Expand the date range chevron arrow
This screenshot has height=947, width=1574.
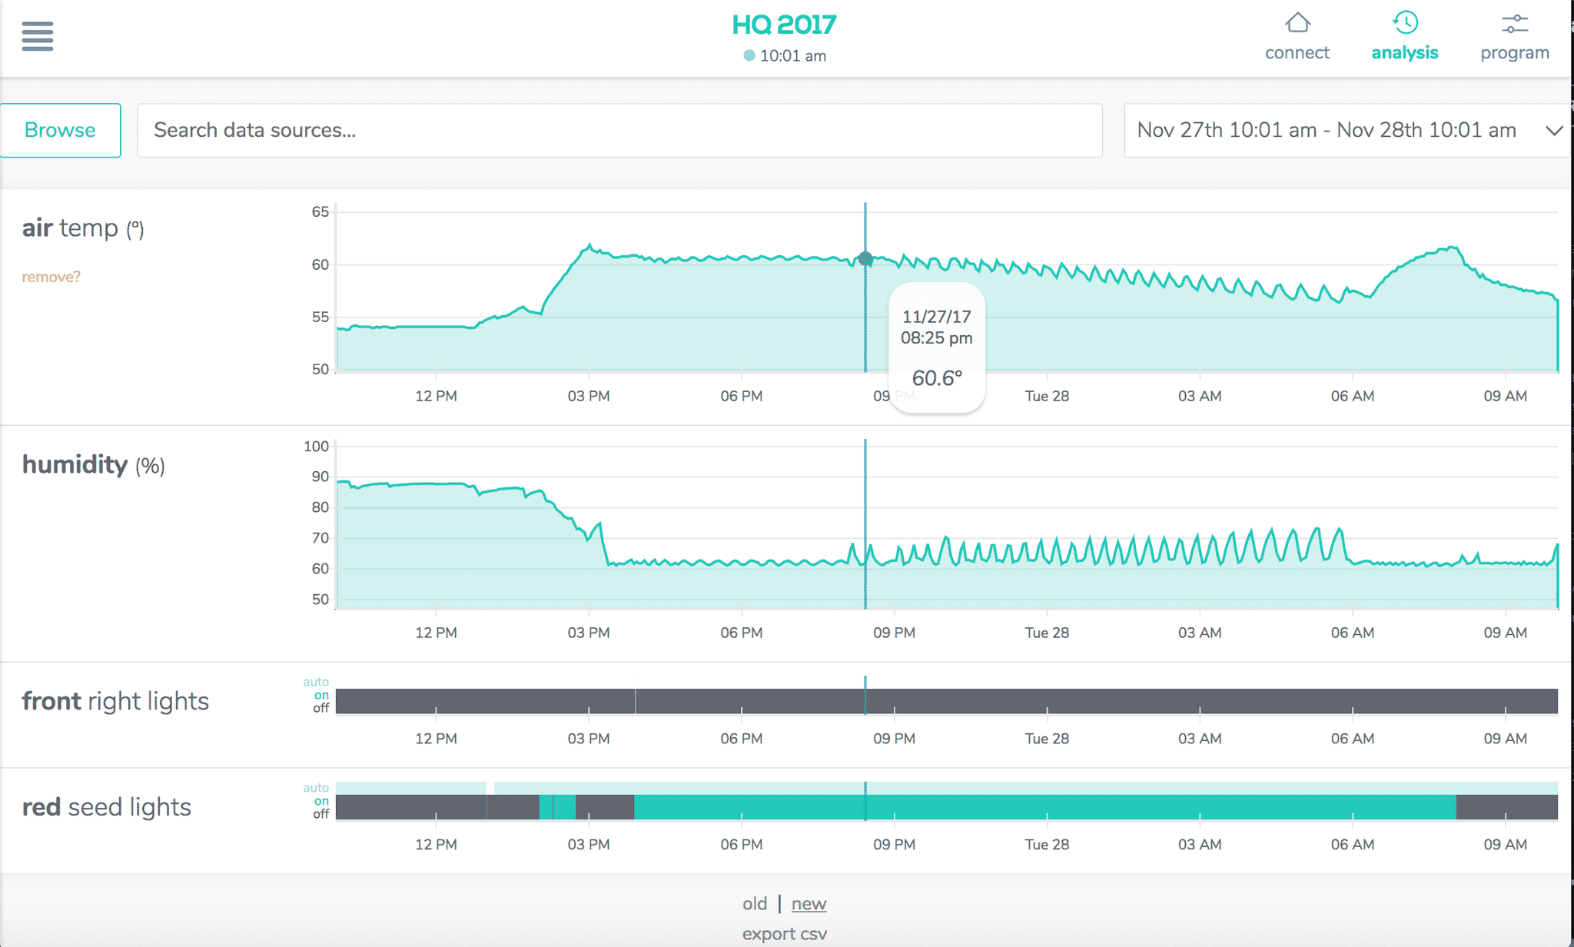point(1553,131)
